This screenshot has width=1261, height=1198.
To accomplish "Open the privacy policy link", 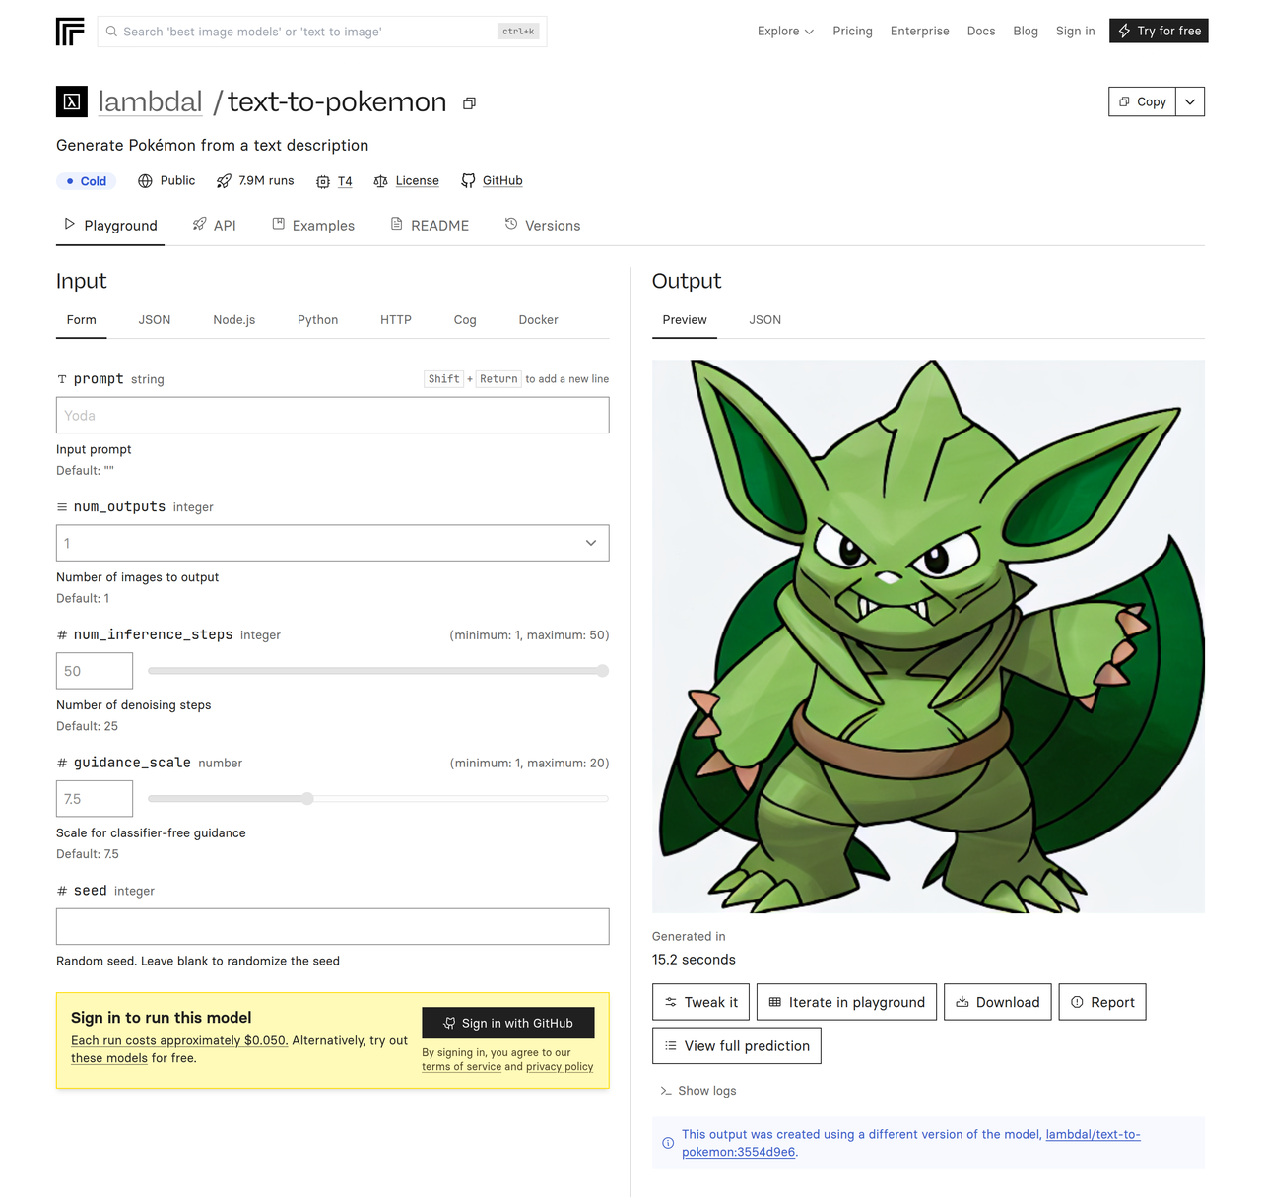I will click(560, 1067).
